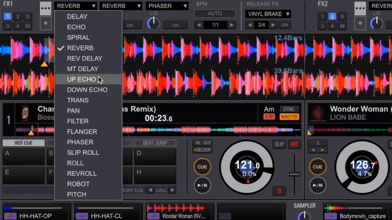
Task: Toggle MASTER status on deck 1
Action: 289,117
